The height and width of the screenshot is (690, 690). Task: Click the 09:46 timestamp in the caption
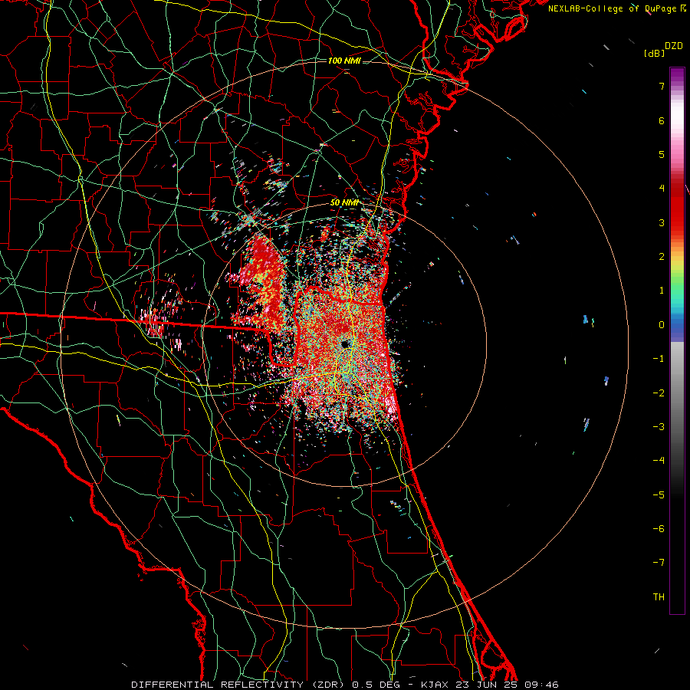click(x=541, y=685)
